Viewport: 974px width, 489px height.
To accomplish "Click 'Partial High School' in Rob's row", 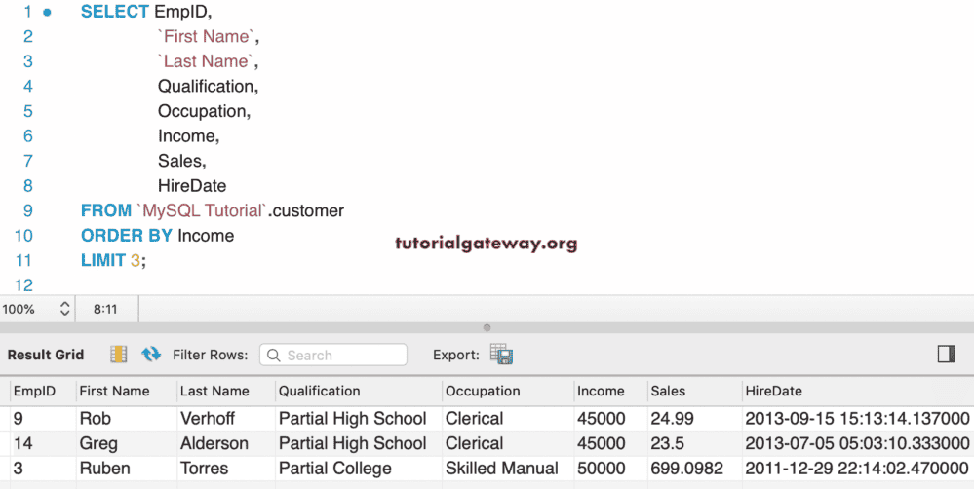I will coord(353,419).
